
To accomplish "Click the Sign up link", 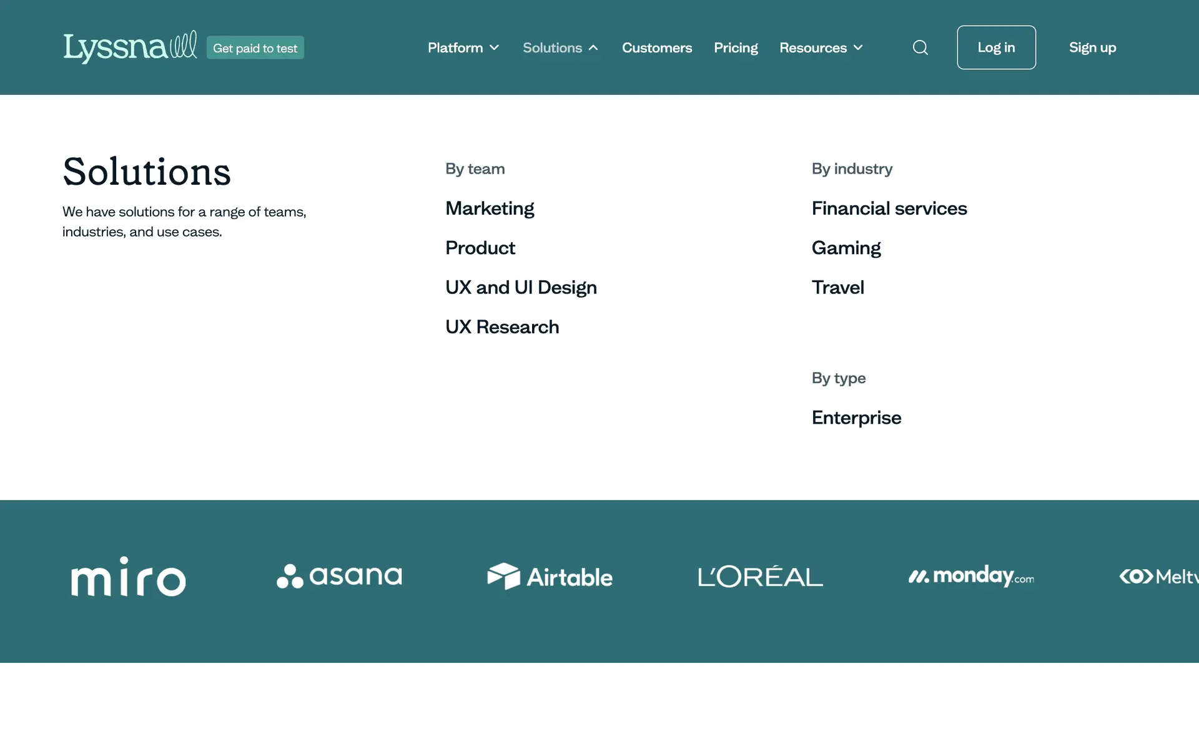I will pyautogui.click(x=1092, y=47).
